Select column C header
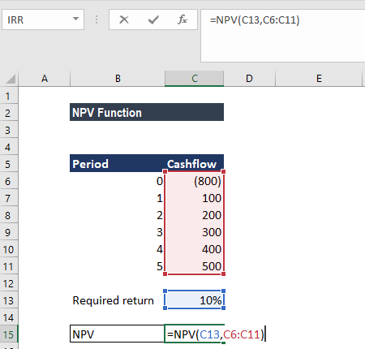This screenshot has height=349, width=365. tap(195, 79)
